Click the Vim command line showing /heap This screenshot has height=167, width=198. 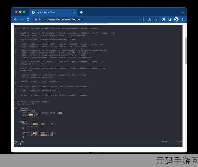coord(17,144)
